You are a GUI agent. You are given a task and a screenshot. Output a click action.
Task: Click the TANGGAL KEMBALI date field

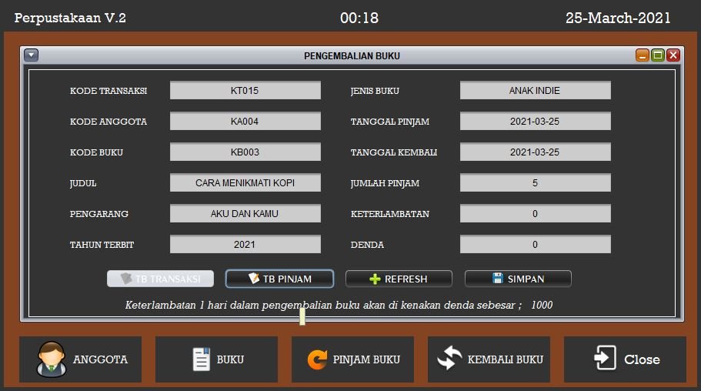click(x=535, y=152)
